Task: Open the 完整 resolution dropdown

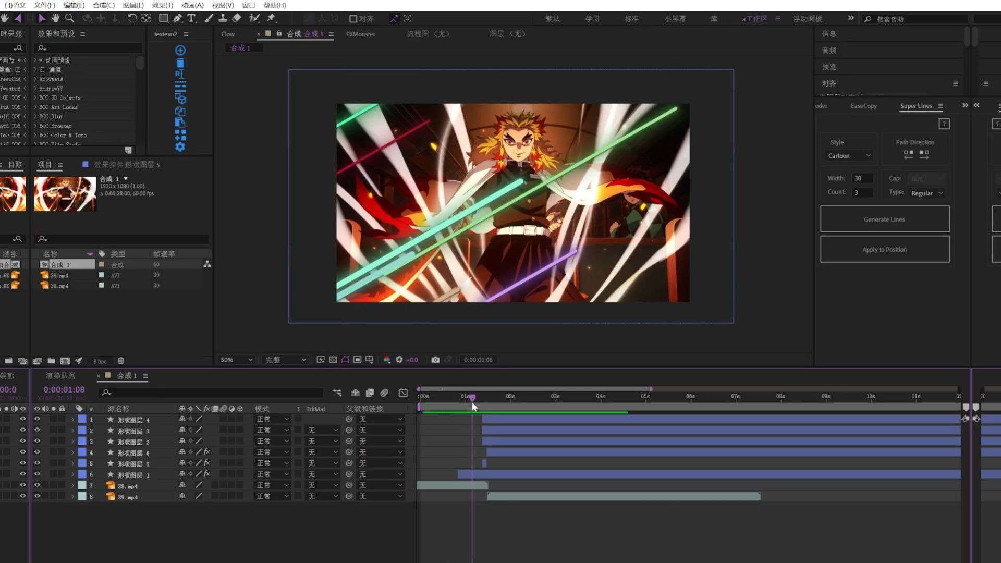Action: click(286, 360)
